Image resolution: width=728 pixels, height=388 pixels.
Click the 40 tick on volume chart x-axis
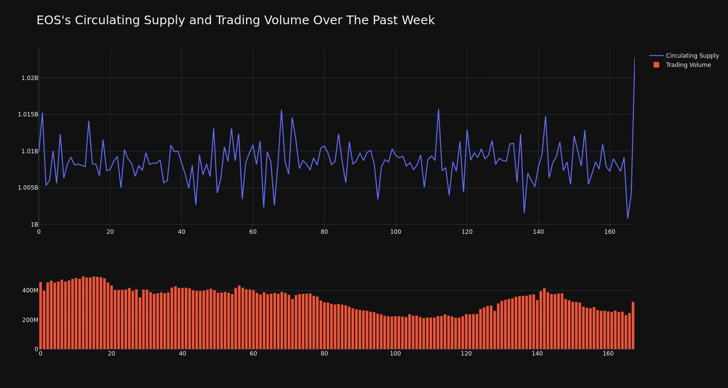pos(182,354)
